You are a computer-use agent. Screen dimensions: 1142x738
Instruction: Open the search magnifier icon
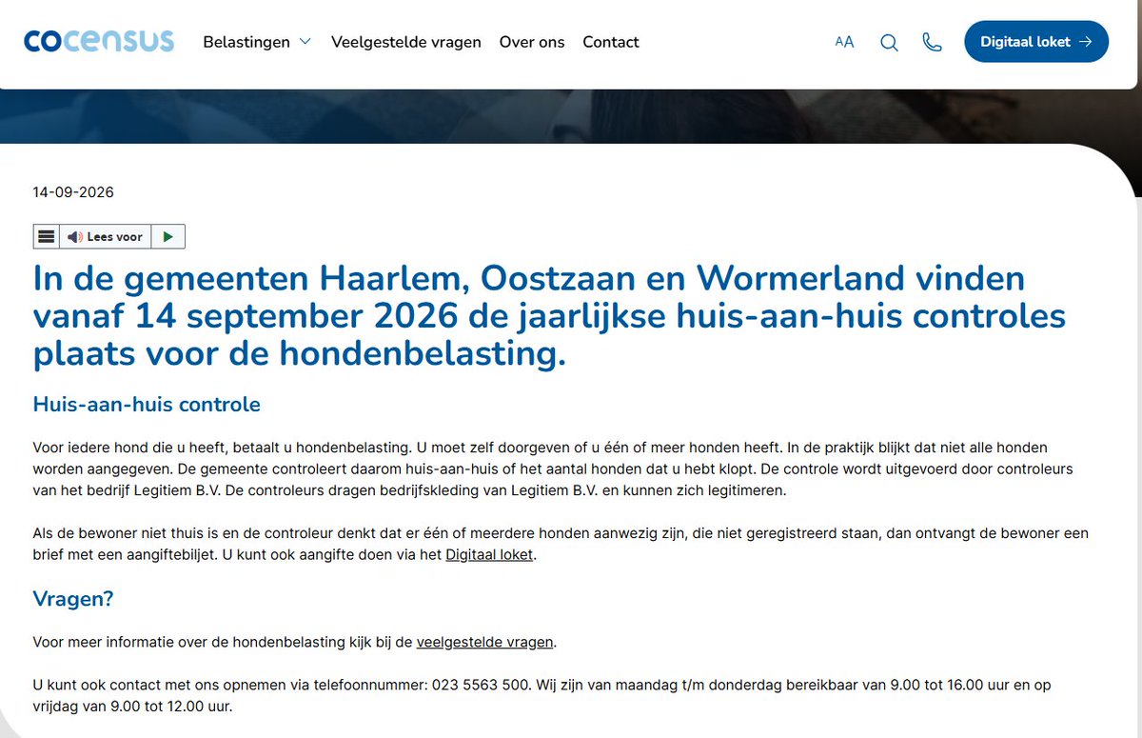coord(889,42)
